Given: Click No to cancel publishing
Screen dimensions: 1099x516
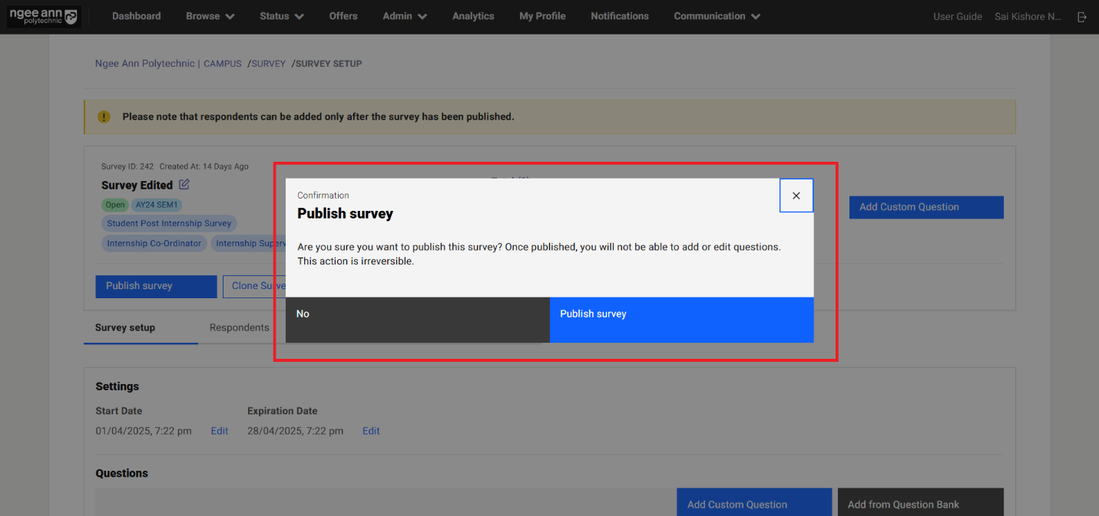Looking at the screenshot, I should [417, 319].
